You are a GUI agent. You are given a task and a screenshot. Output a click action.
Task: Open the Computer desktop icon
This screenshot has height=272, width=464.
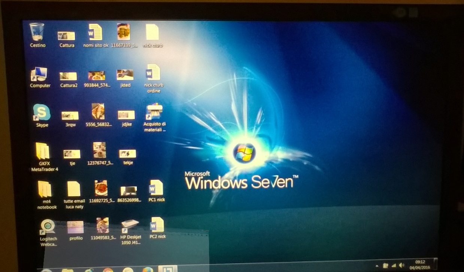(40, 74)
